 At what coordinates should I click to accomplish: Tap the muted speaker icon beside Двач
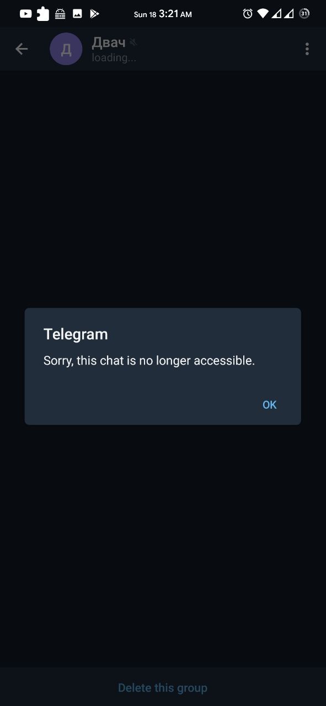pyautogui.click(x=133, y=42)
